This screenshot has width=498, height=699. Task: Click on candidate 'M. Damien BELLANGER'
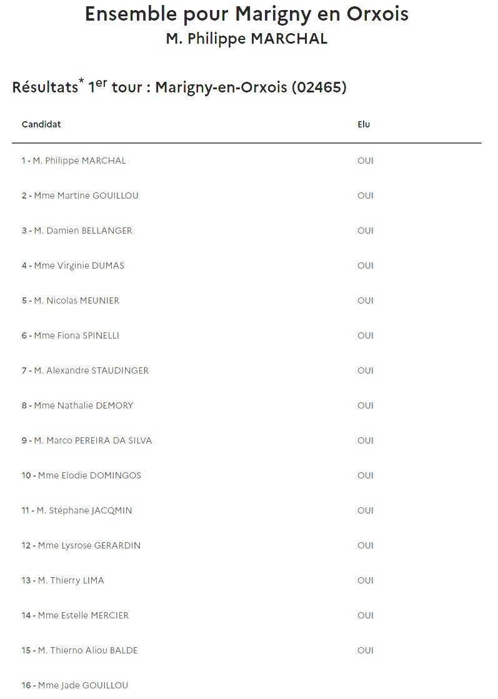tap(77, 231)
